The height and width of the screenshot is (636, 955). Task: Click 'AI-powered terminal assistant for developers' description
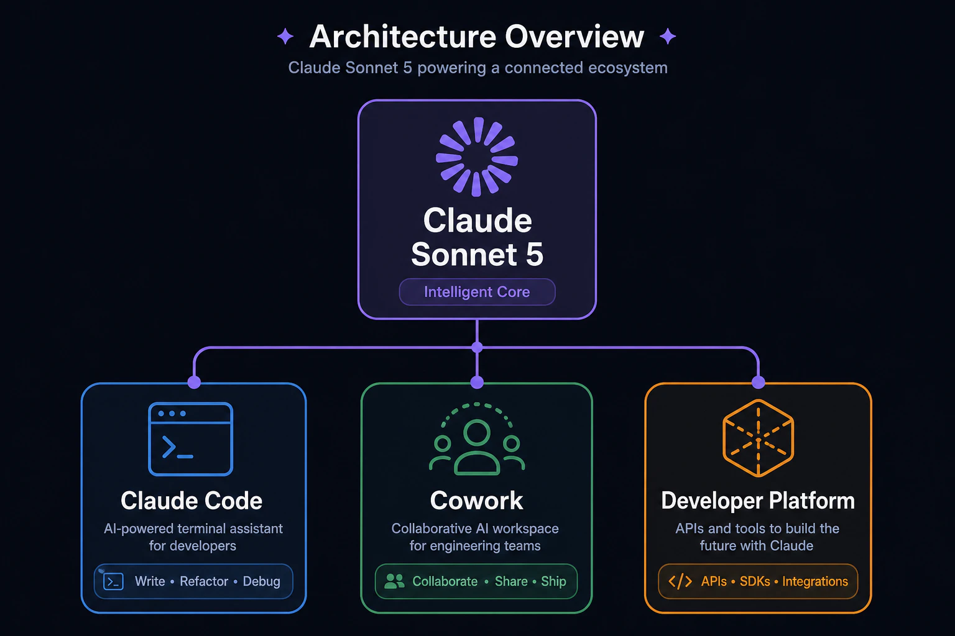pos(193,537)
